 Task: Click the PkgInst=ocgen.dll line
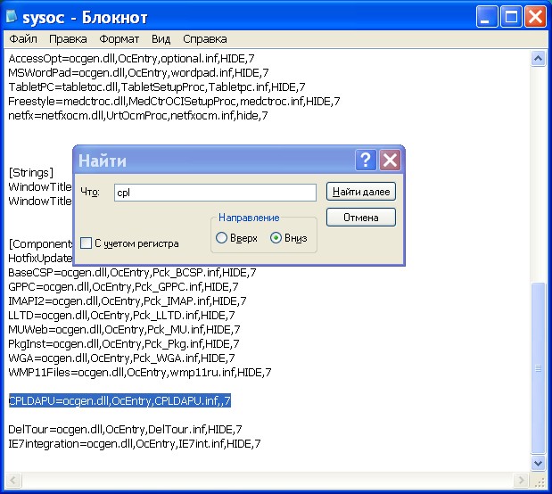124,344
